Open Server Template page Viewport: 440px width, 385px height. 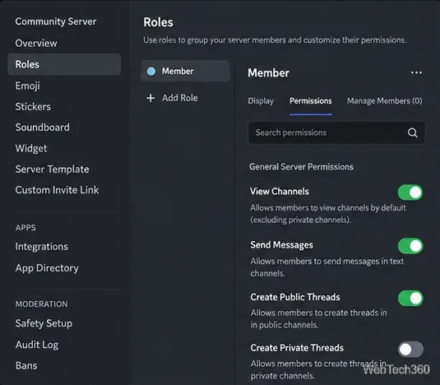point(52,169)
